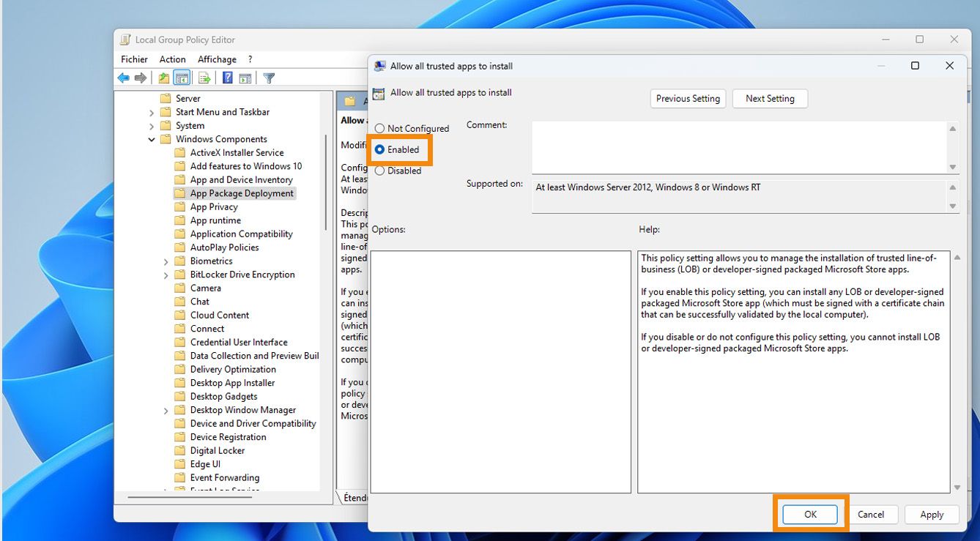The width and height of the screenshot is (980, 541).
Task: Click the Apply button
Action: pyautogui.click(x=932, y=515)
